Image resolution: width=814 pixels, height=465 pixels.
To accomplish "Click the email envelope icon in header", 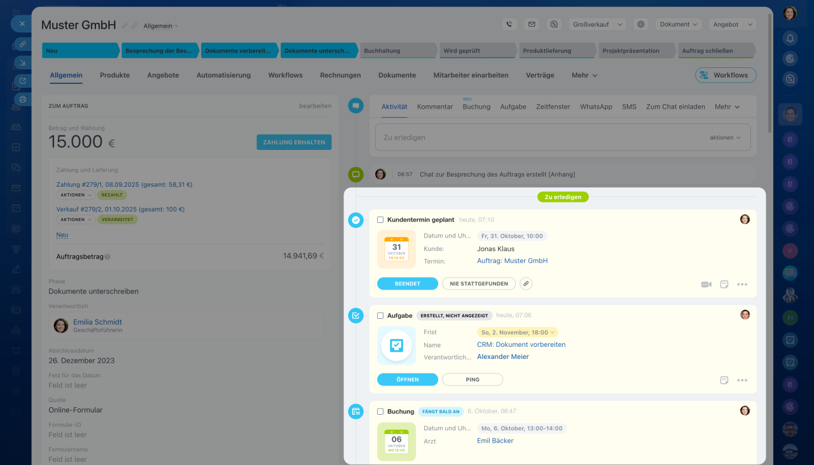I will click(532, 24).
